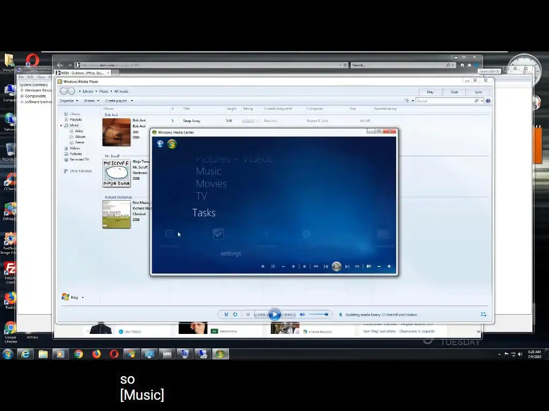
Task: Adjust Windows Media Player volume slider
Action: (318, 315)
